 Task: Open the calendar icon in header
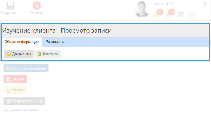click(x=180, y=15)
